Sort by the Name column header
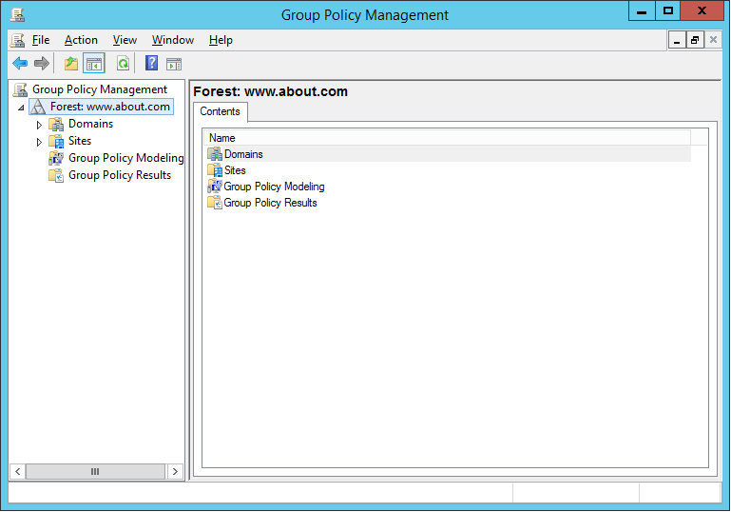 [448, 138]
